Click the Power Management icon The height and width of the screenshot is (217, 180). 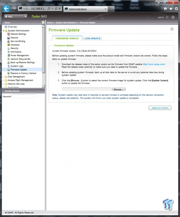click(x=8, y=56)
